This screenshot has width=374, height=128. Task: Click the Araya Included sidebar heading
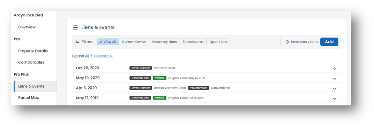tap(28, 15)
